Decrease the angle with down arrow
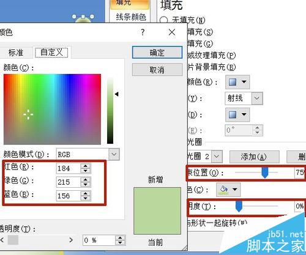Viewport: 306px width, 255px height. click(257, 133)
